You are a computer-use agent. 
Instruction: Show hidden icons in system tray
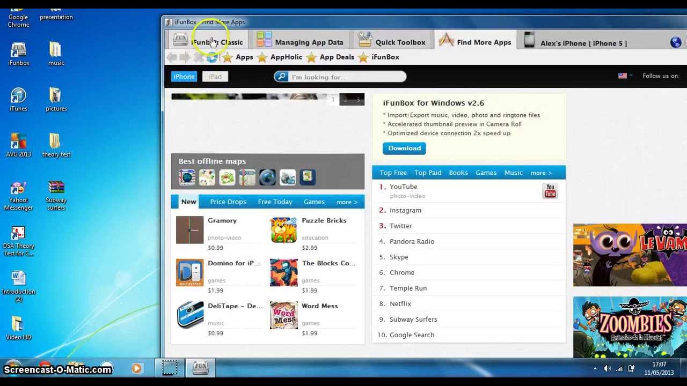595,368
